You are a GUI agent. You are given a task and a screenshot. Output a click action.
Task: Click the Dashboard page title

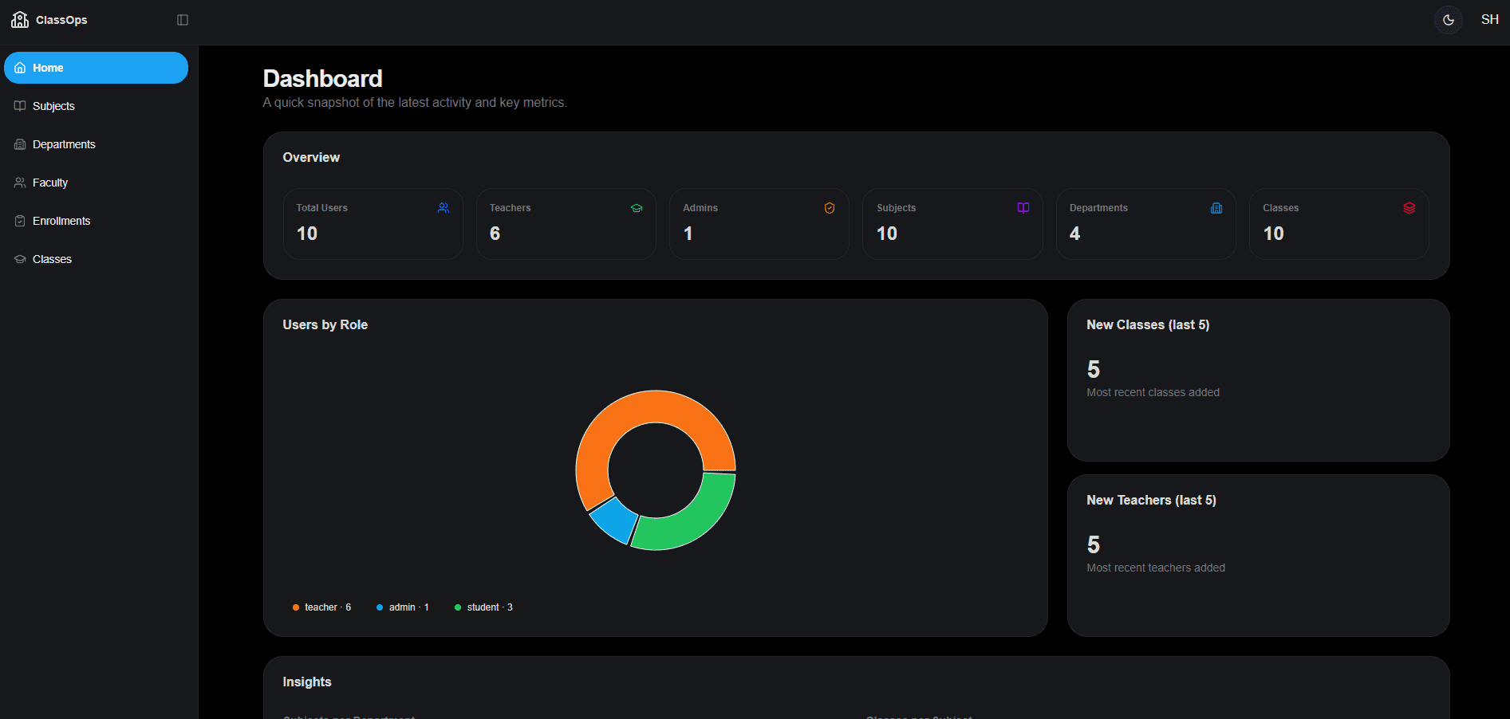pyautogui.click(x=323, y=78)
